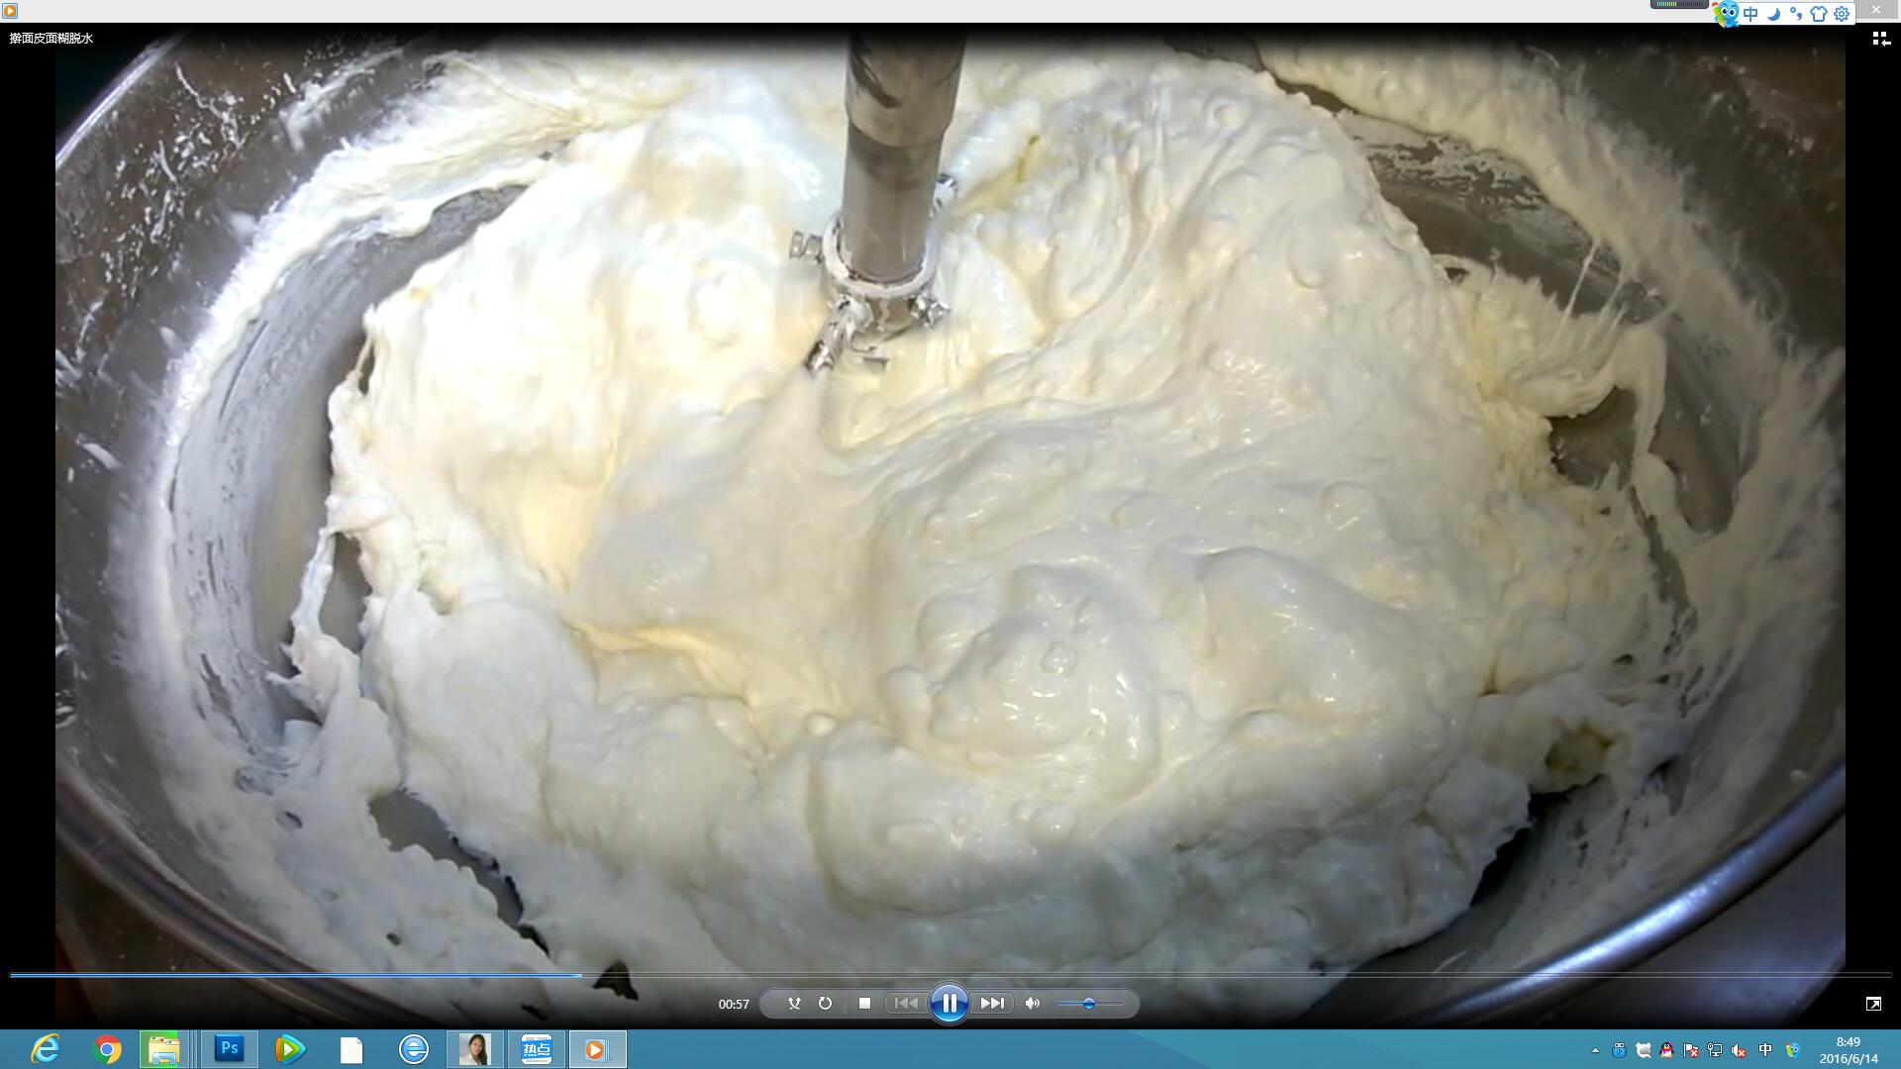Open the 热点 news app on taskbar
Screen dimensions: 1901x1069
click(x=536, y=1049)
